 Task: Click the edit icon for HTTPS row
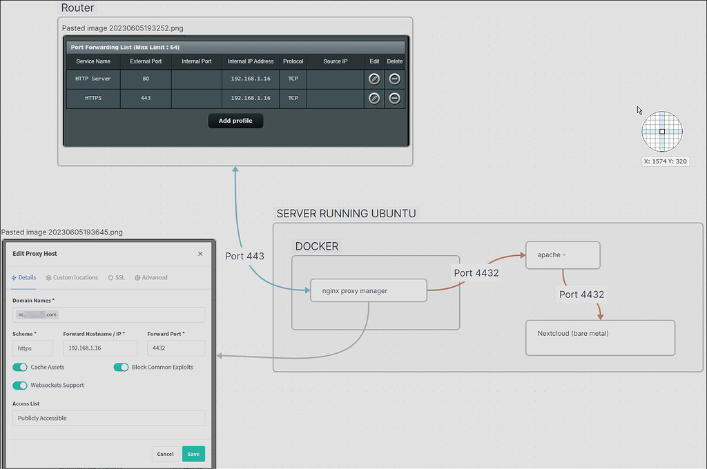(x=374, y=98)
